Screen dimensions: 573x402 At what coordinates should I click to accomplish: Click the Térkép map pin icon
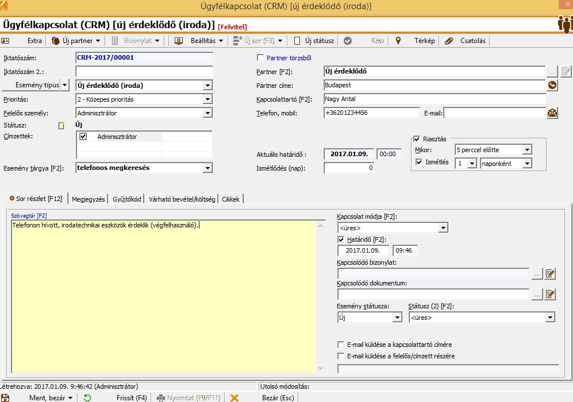(x=398, y=41)
